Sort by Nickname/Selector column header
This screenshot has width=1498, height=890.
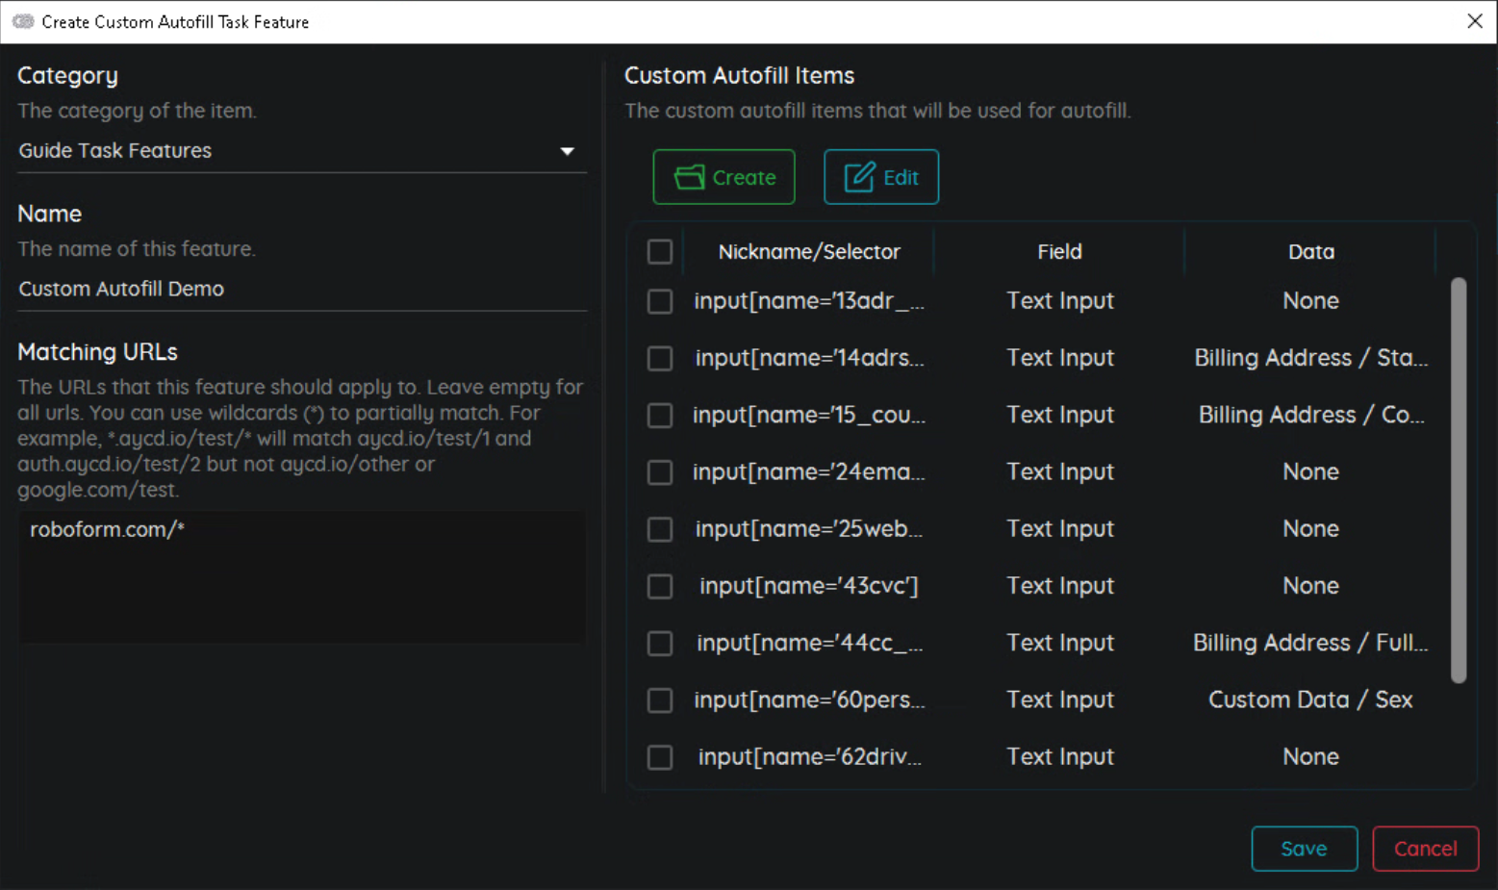point(808,252)
